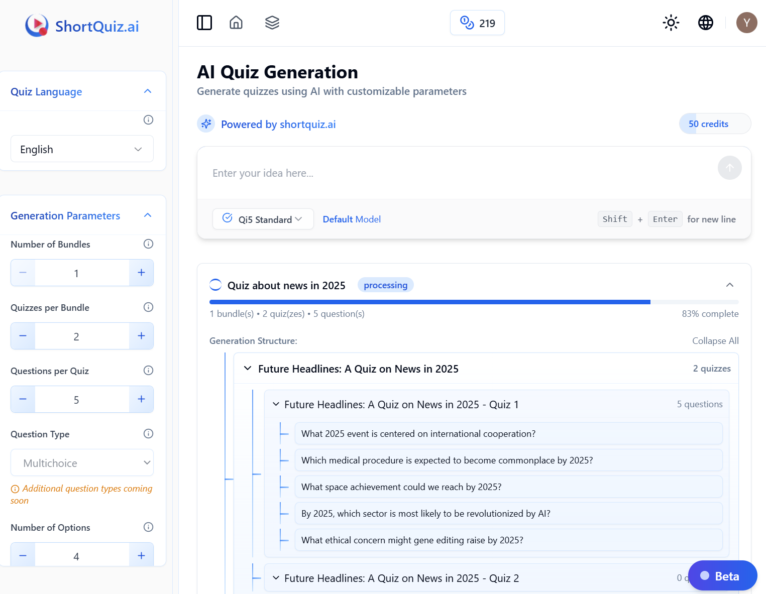The width and height of the screenshot is (766, 594).
Task: Focus the Enter your idea input
Action: [457, 173]
